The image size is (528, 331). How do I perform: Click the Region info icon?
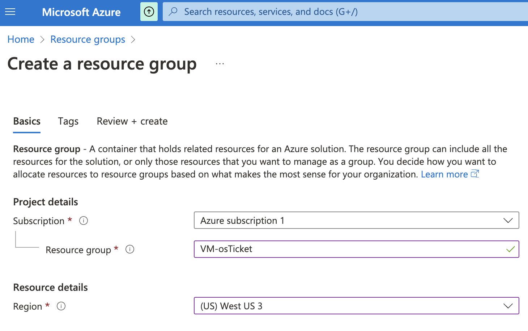pyautogui.click(x=61, y=306)
